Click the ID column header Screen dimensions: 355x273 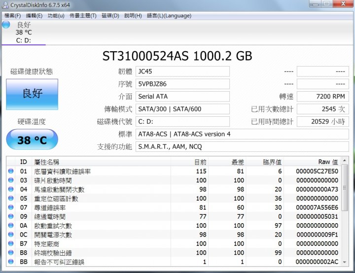tap(23, 162)
